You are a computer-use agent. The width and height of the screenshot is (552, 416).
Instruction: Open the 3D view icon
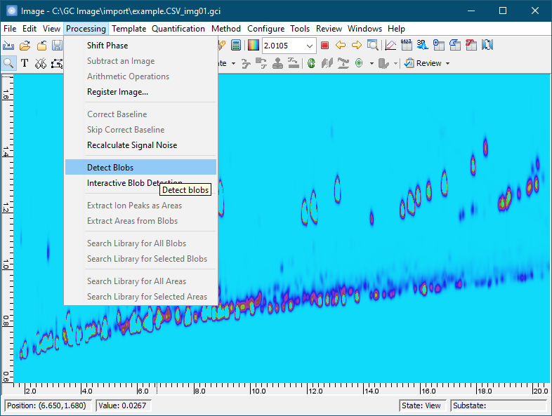click(421, 46)
